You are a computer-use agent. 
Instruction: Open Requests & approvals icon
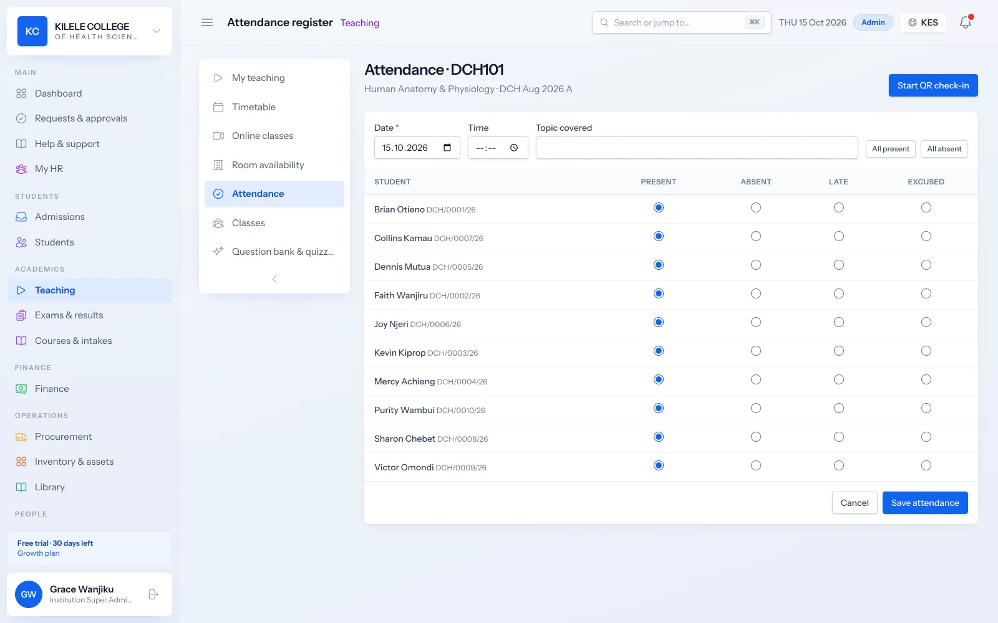pos(21,118)
